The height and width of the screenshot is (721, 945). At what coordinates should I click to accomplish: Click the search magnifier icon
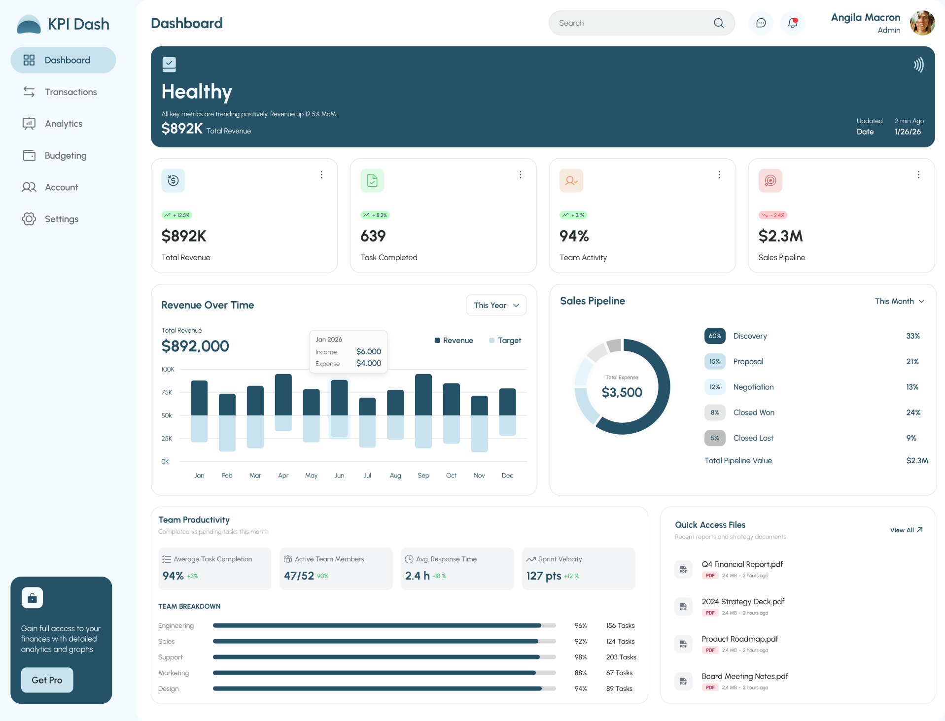click(718, 23)
